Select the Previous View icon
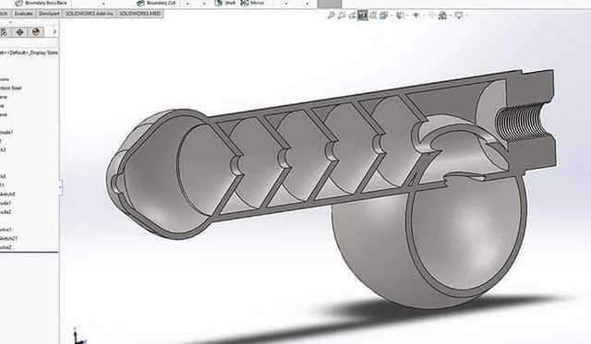591x344 pixels. click(353, 16)
